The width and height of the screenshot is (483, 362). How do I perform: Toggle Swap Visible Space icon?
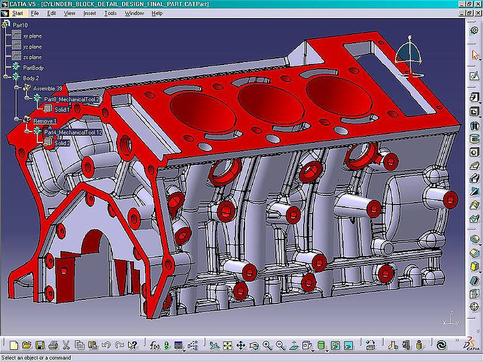tap(347, 346)
